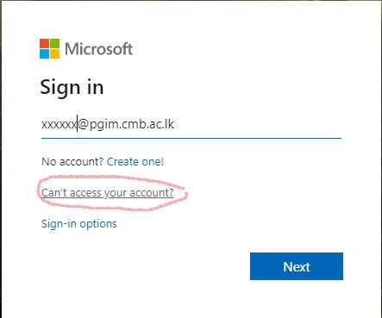Open the "Create one!" link
The height and width of the screenshot is (318, 382).
135,162
